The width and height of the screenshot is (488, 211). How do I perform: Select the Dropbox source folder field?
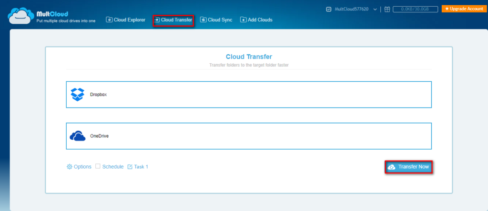[248, 95]
